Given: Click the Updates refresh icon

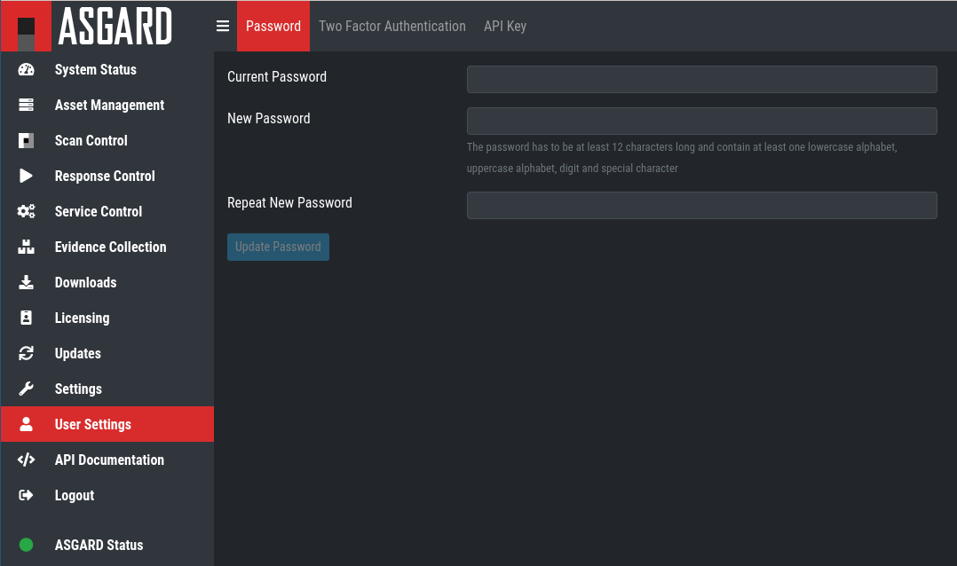Looking at the screenshot, I should pos(27,353).
